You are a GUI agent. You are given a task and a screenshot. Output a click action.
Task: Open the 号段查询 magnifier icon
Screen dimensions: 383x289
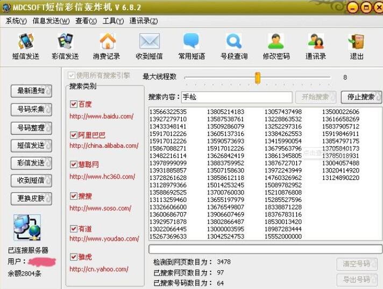click(234, 41)
